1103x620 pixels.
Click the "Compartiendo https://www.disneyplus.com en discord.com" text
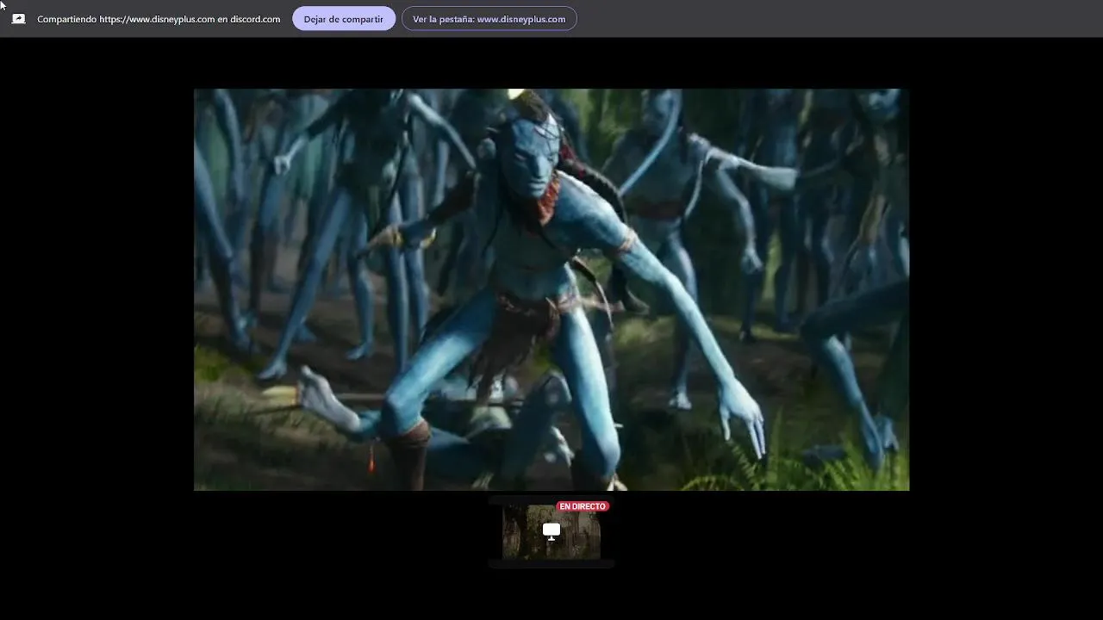(159, 19)
